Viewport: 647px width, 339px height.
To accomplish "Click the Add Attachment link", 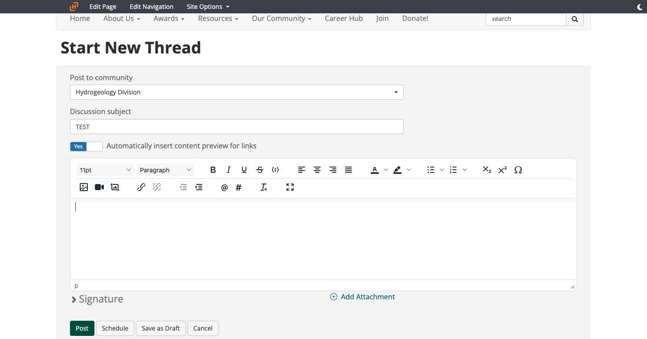I will click(x=362, y=297).
